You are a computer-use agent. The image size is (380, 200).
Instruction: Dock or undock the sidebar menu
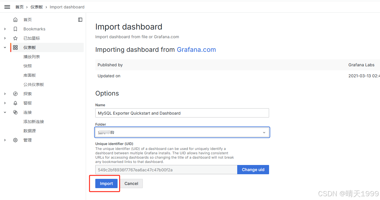click(80, 20)
